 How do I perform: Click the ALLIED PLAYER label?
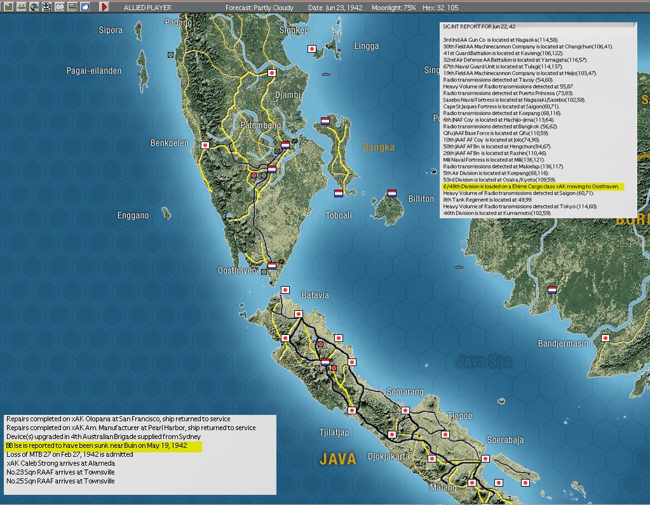pyautogui.click(x=147, y=8)
